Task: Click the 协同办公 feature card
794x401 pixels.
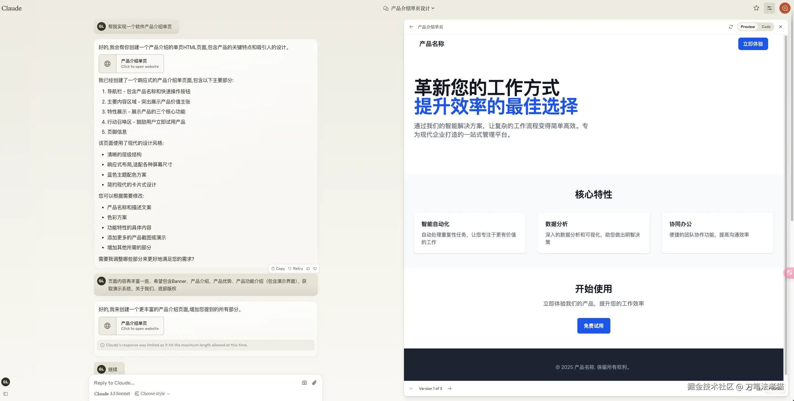Action: (717, 233)
